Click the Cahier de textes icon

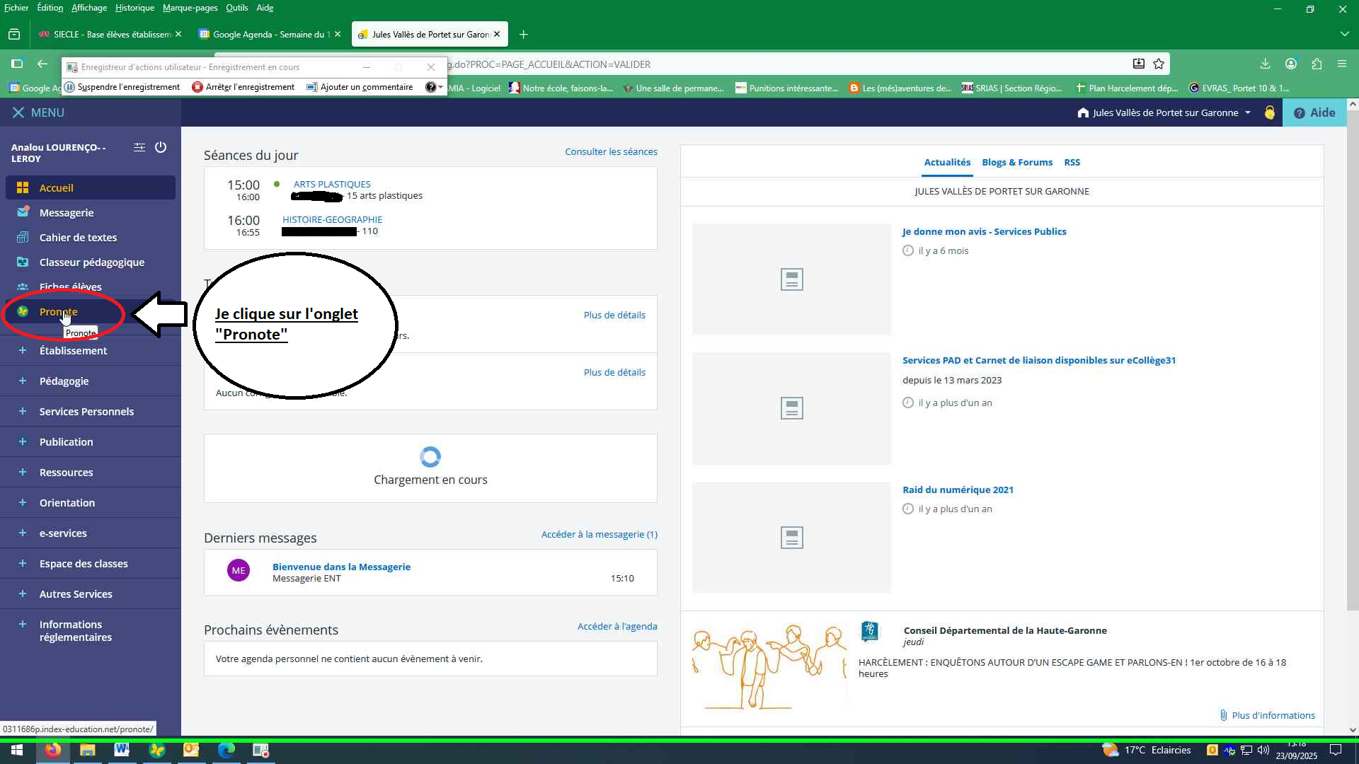coord(23,237)
